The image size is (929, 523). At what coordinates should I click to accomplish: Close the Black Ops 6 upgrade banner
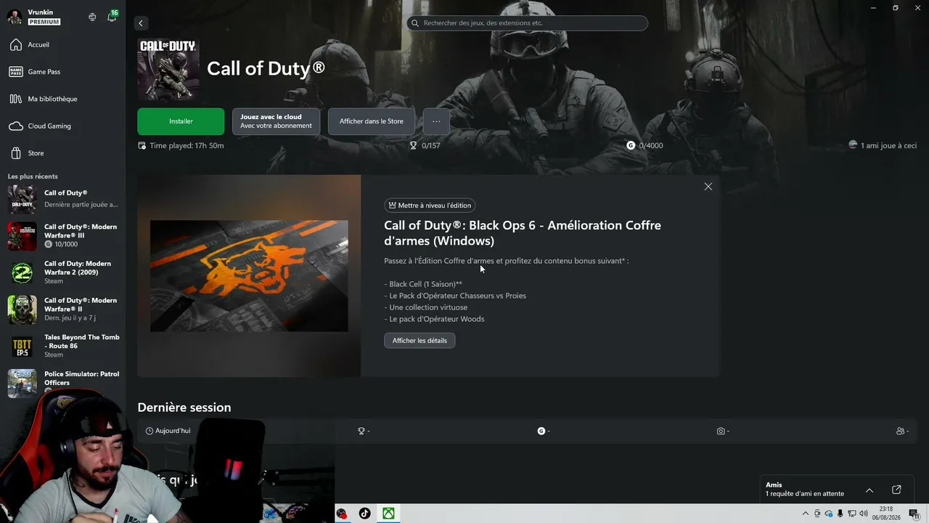point(708,187)
